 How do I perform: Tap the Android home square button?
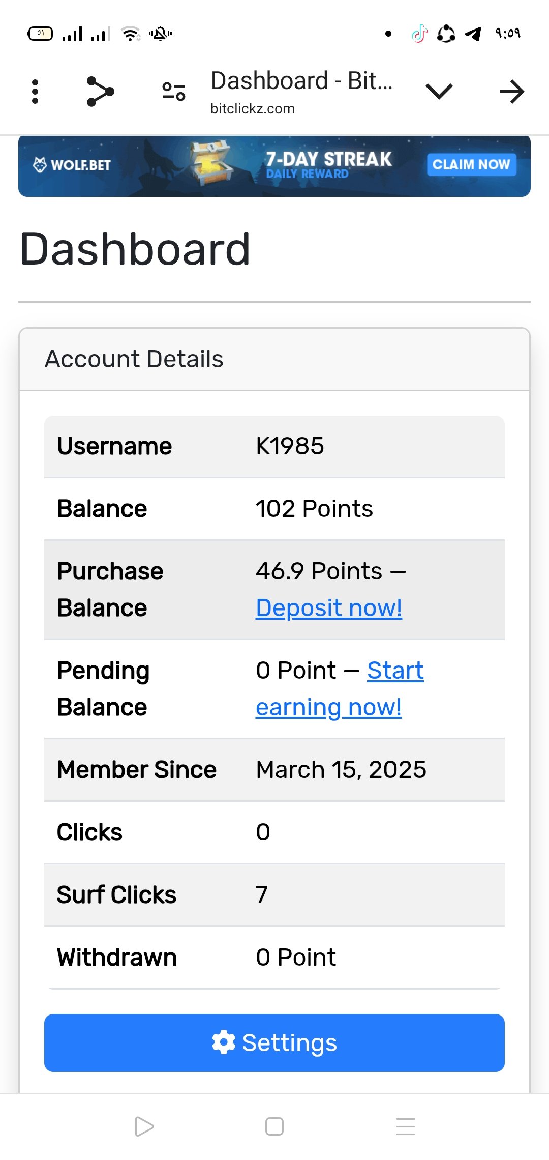click(x=274, y=1126)
